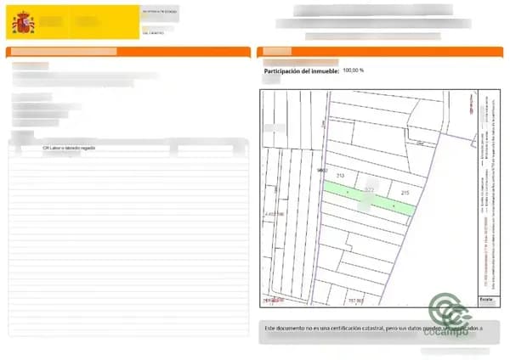The height and width of the screenshot is (360, 510).
Task: Click 'CR Labor o labradío regadío' row
Action: (x=69, y=148)
